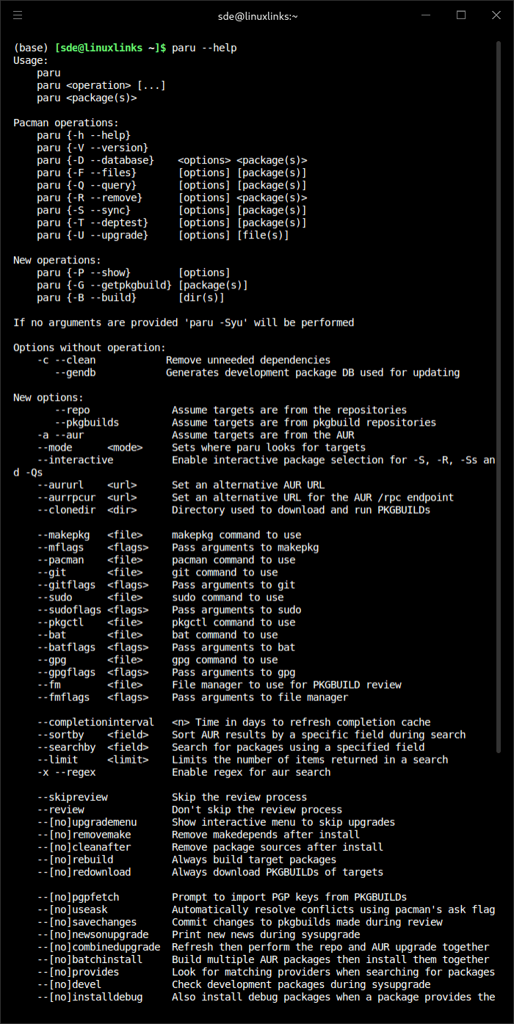Click the '--[no]installdebug' option text
This screenshot has height=1024, width=514.
pyautogui.click(x=90, y=997)
